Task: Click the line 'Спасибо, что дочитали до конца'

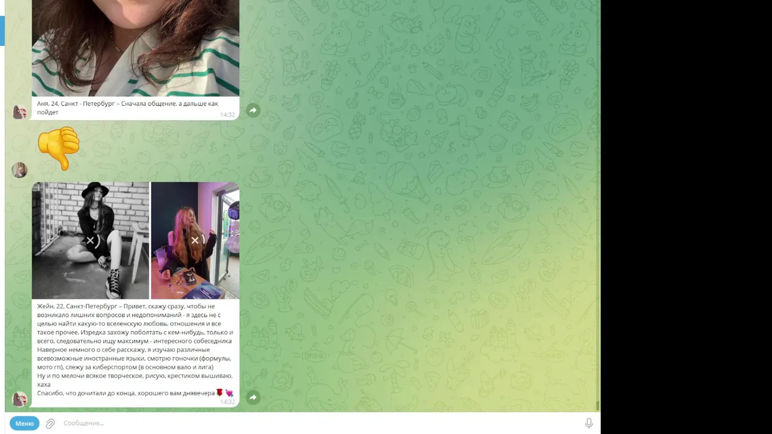Action: [x=86, y=393]
